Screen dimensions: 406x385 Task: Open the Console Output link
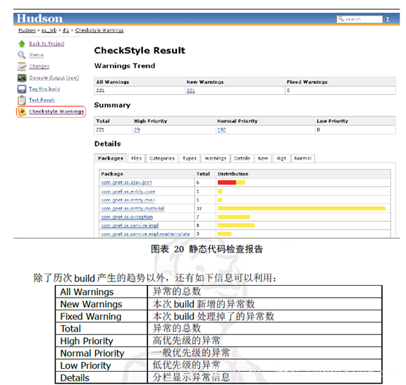tap(47, 77)
